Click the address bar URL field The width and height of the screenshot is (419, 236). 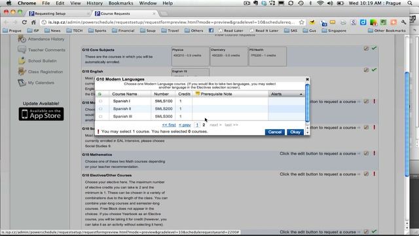tap(171, 22)
